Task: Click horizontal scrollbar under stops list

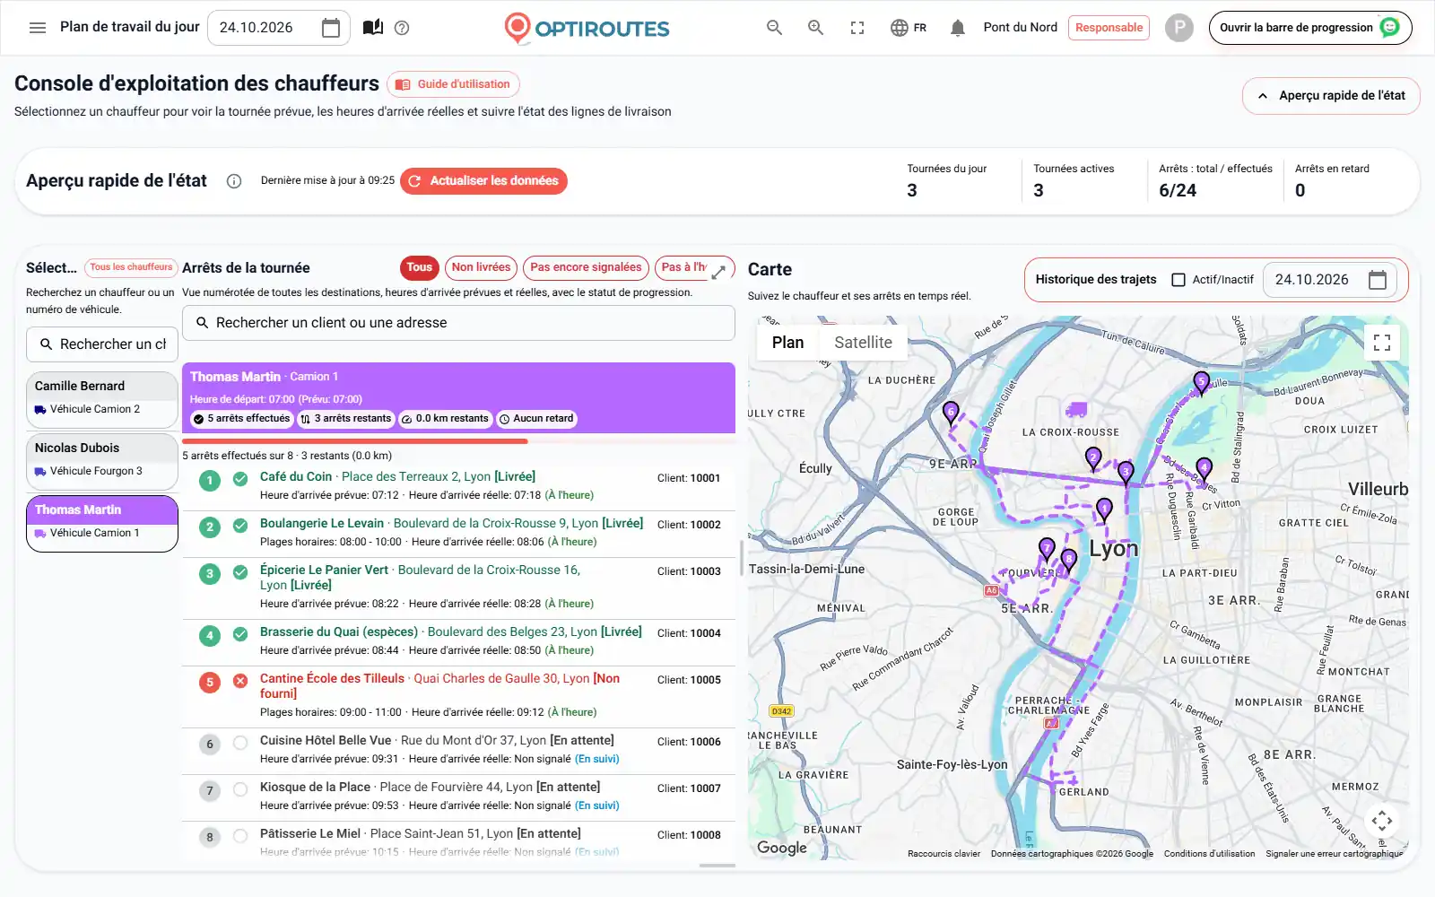Action: 717,866
